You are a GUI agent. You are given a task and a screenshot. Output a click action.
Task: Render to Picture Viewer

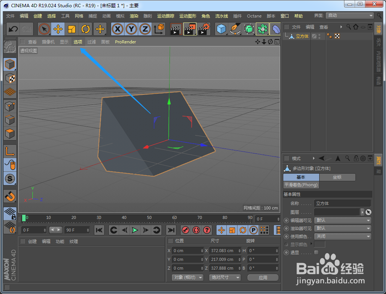pyautogui.click(x=190, y=29)
